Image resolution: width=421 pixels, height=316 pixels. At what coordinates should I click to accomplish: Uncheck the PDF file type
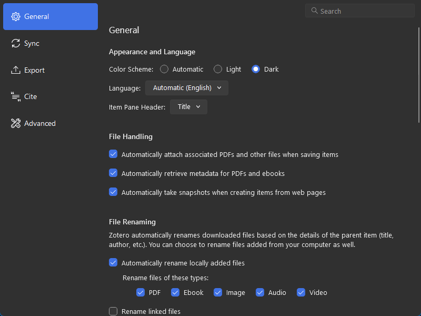pyautogui.click(x=141, y=292)
